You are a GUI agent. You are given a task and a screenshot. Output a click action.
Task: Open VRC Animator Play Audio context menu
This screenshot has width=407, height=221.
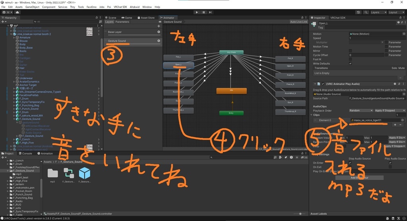(x=403, y=84)
